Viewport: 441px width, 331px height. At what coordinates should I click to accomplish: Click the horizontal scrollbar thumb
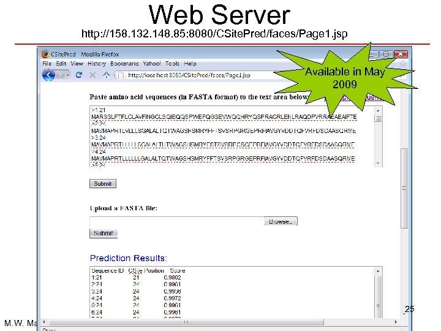coord(186,322)
